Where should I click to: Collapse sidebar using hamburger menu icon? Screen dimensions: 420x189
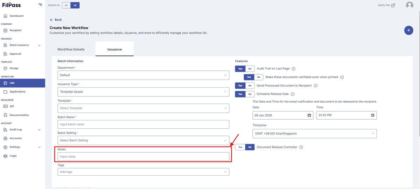[x=40, y=5]
